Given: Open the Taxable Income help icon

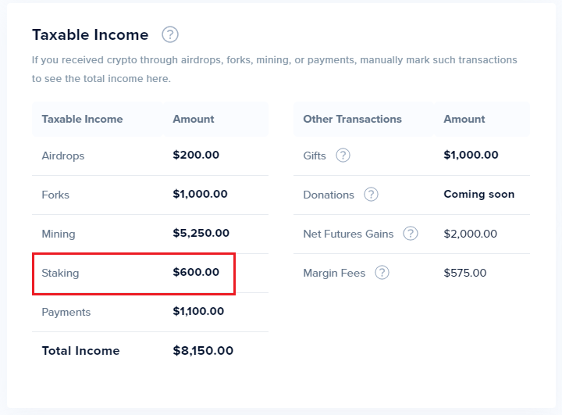Looking at the screenshot, I should (x=170, y=35).
